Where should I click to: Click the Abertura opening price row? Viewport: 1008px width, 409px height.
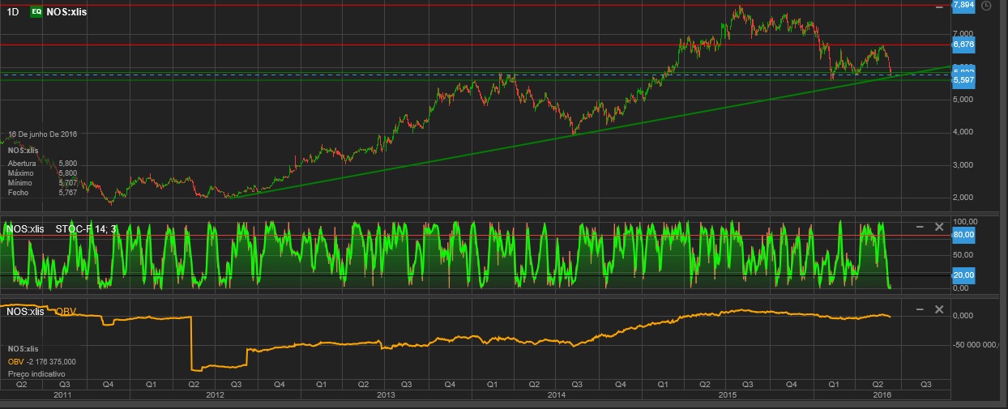(x=42, y=164)
